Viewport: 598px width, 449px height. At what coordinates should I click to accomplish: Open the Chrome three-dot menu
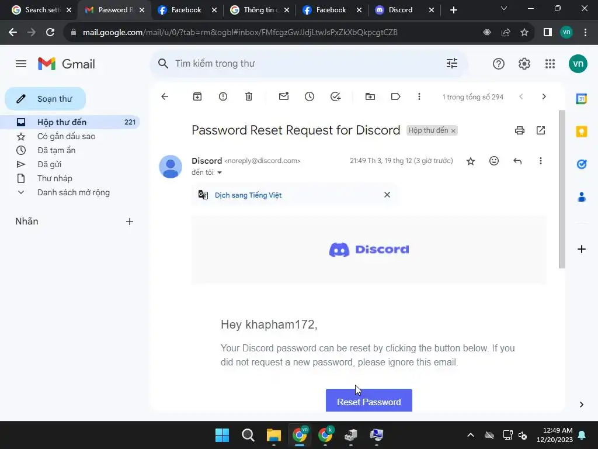coord(585,33)
